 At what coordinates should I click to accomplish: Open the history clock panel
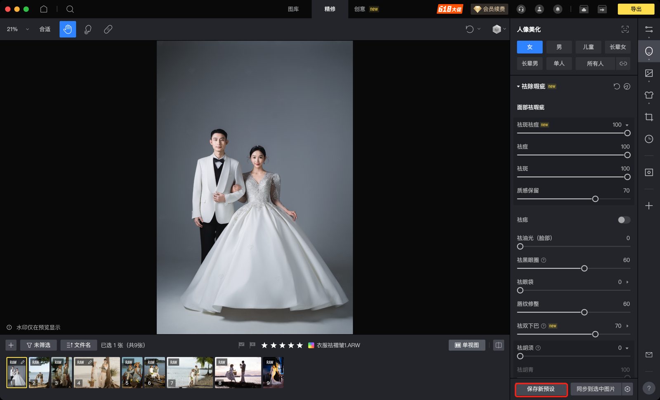click(649, 139)
